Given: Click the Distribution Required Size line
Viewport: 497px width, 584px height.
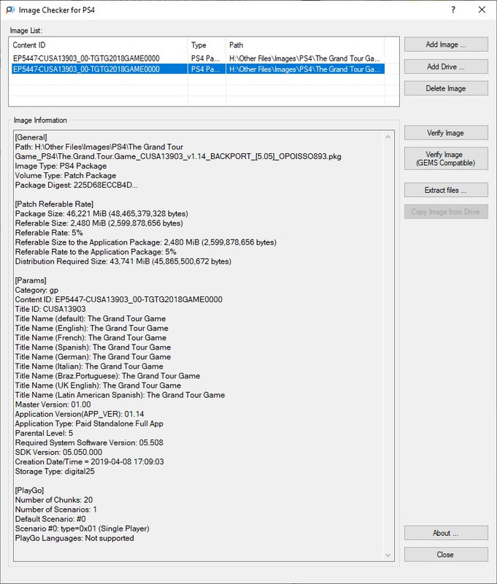Looking at the screenshot, I should (x=123, y=261).
